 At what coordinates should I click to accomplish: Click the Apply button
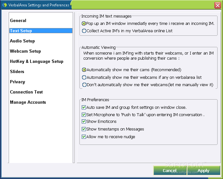[203, 170]
